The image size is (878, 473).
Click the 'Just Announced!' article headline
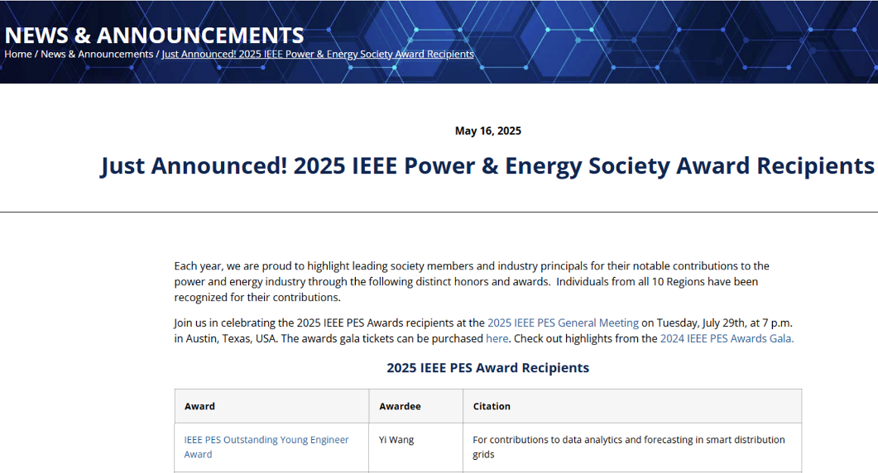pos(487,166)
